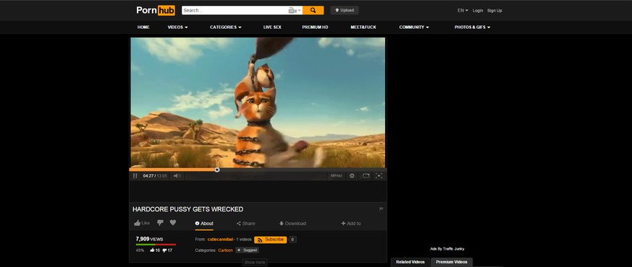Pause the video with the pause button
This screenshot has width=632, height=267.
pos(135,176)
